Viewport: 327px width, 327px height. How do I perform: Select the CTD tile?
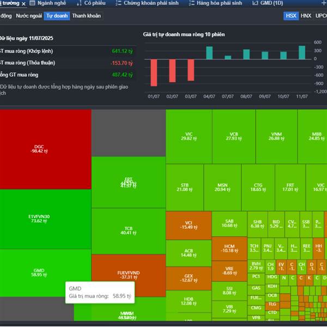(x=272, y=314)
